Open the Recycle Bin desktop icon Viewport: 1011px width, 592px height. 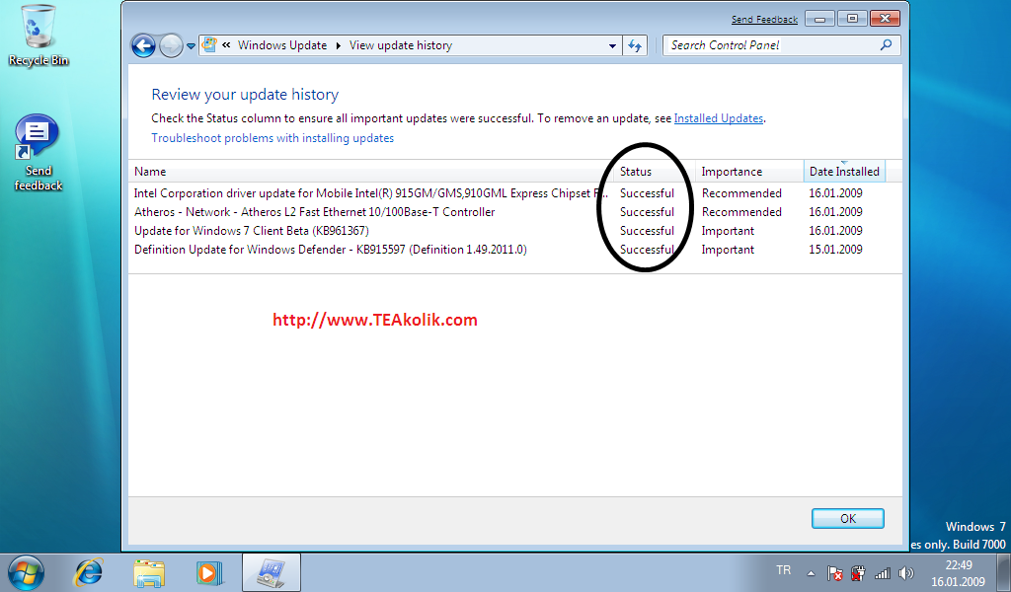39,36
